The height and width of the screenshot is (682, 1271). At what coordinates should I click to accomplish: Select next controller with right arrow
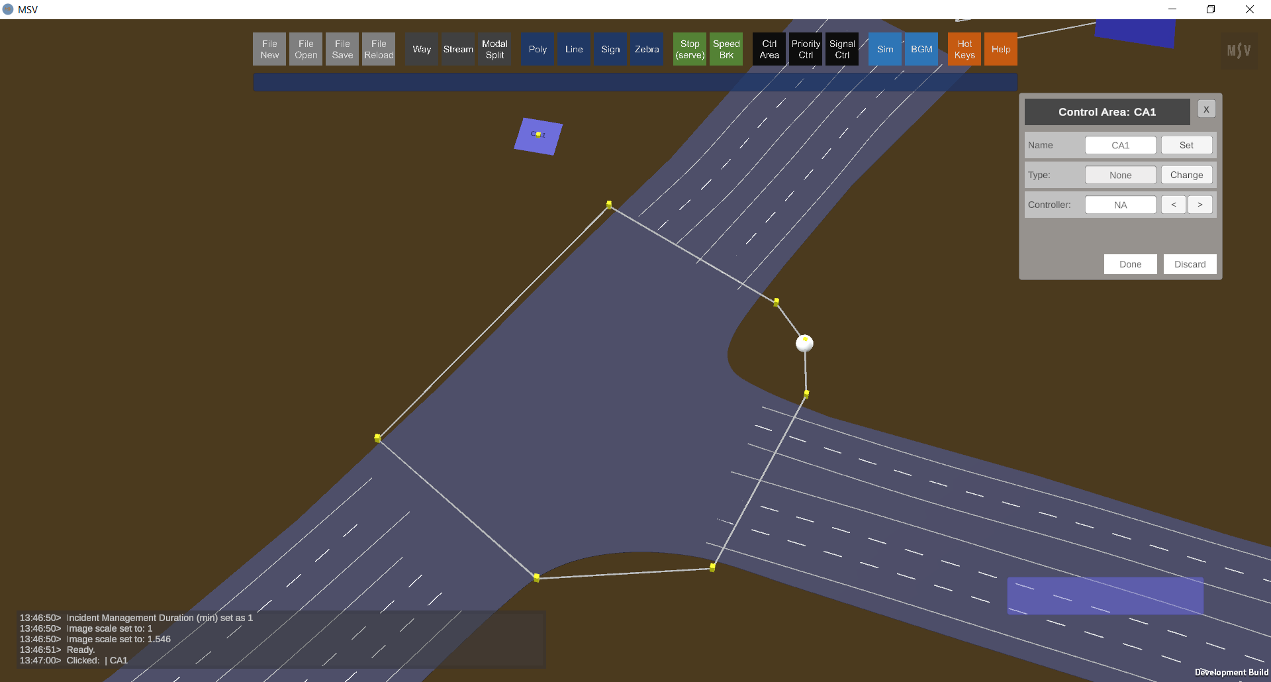pyautogui.click(x=1200, y=205)
